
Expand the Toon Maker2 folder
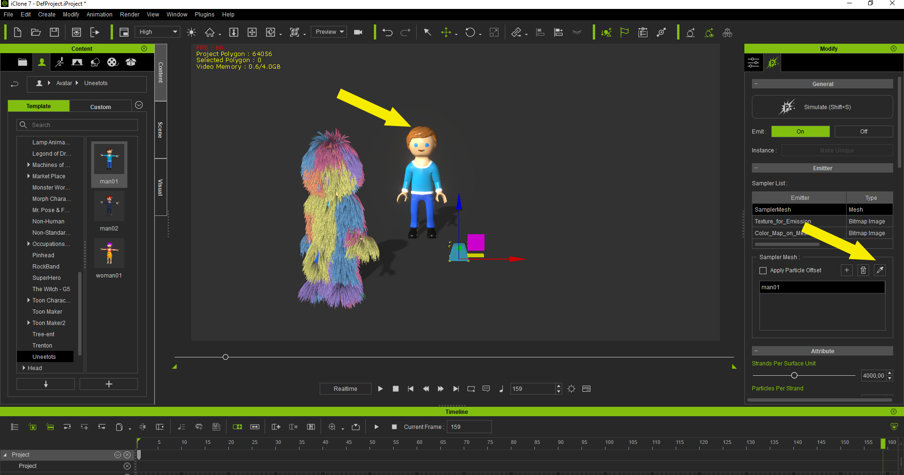(29, 323)
